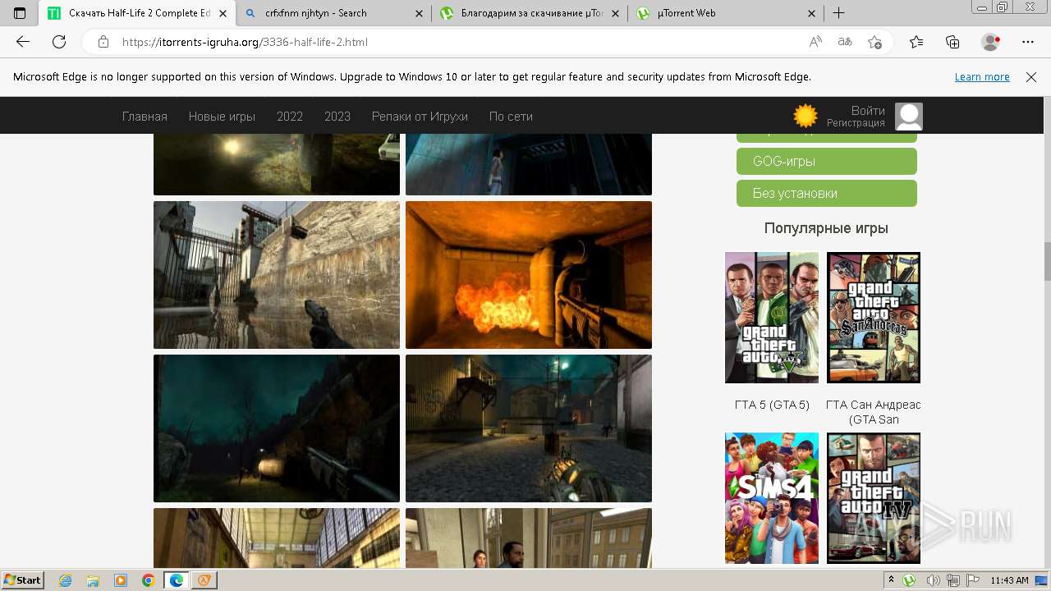Click the user avatar placeholder icon

pos(909,117)
